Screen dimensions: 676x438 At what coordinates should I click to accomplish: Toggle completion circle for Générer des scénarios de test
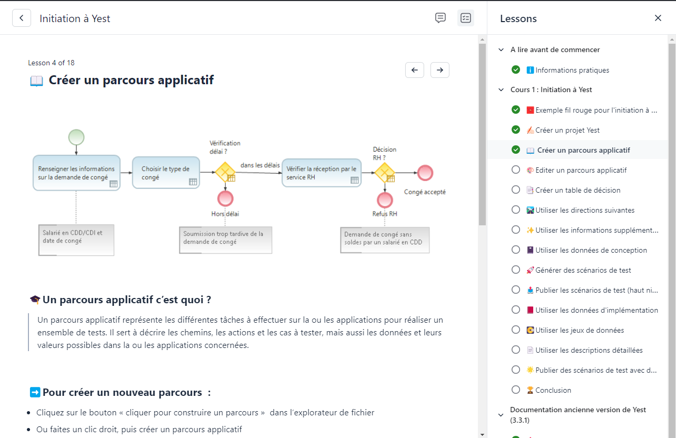click(516, 270)
